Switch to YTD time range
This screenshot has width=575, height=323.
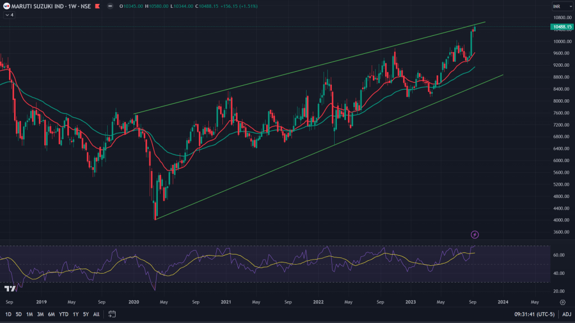tap(63, 314)
